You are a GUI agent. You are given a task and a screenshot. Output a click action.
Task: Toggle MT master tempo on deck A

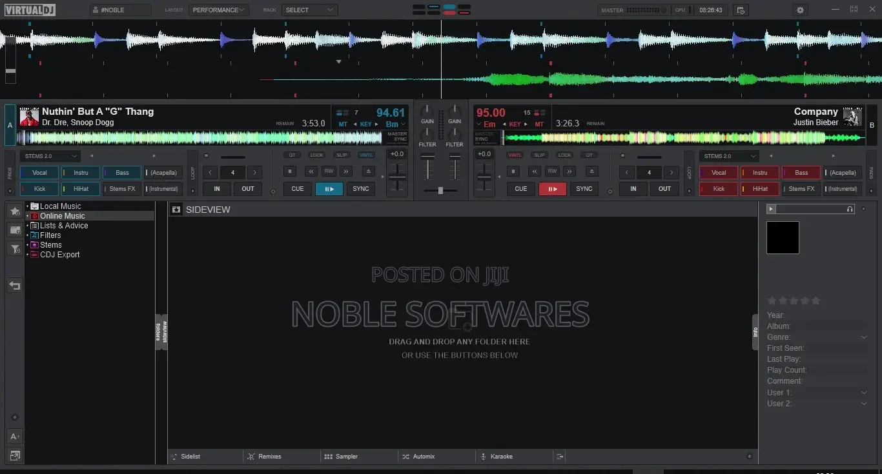click(343, 124)
